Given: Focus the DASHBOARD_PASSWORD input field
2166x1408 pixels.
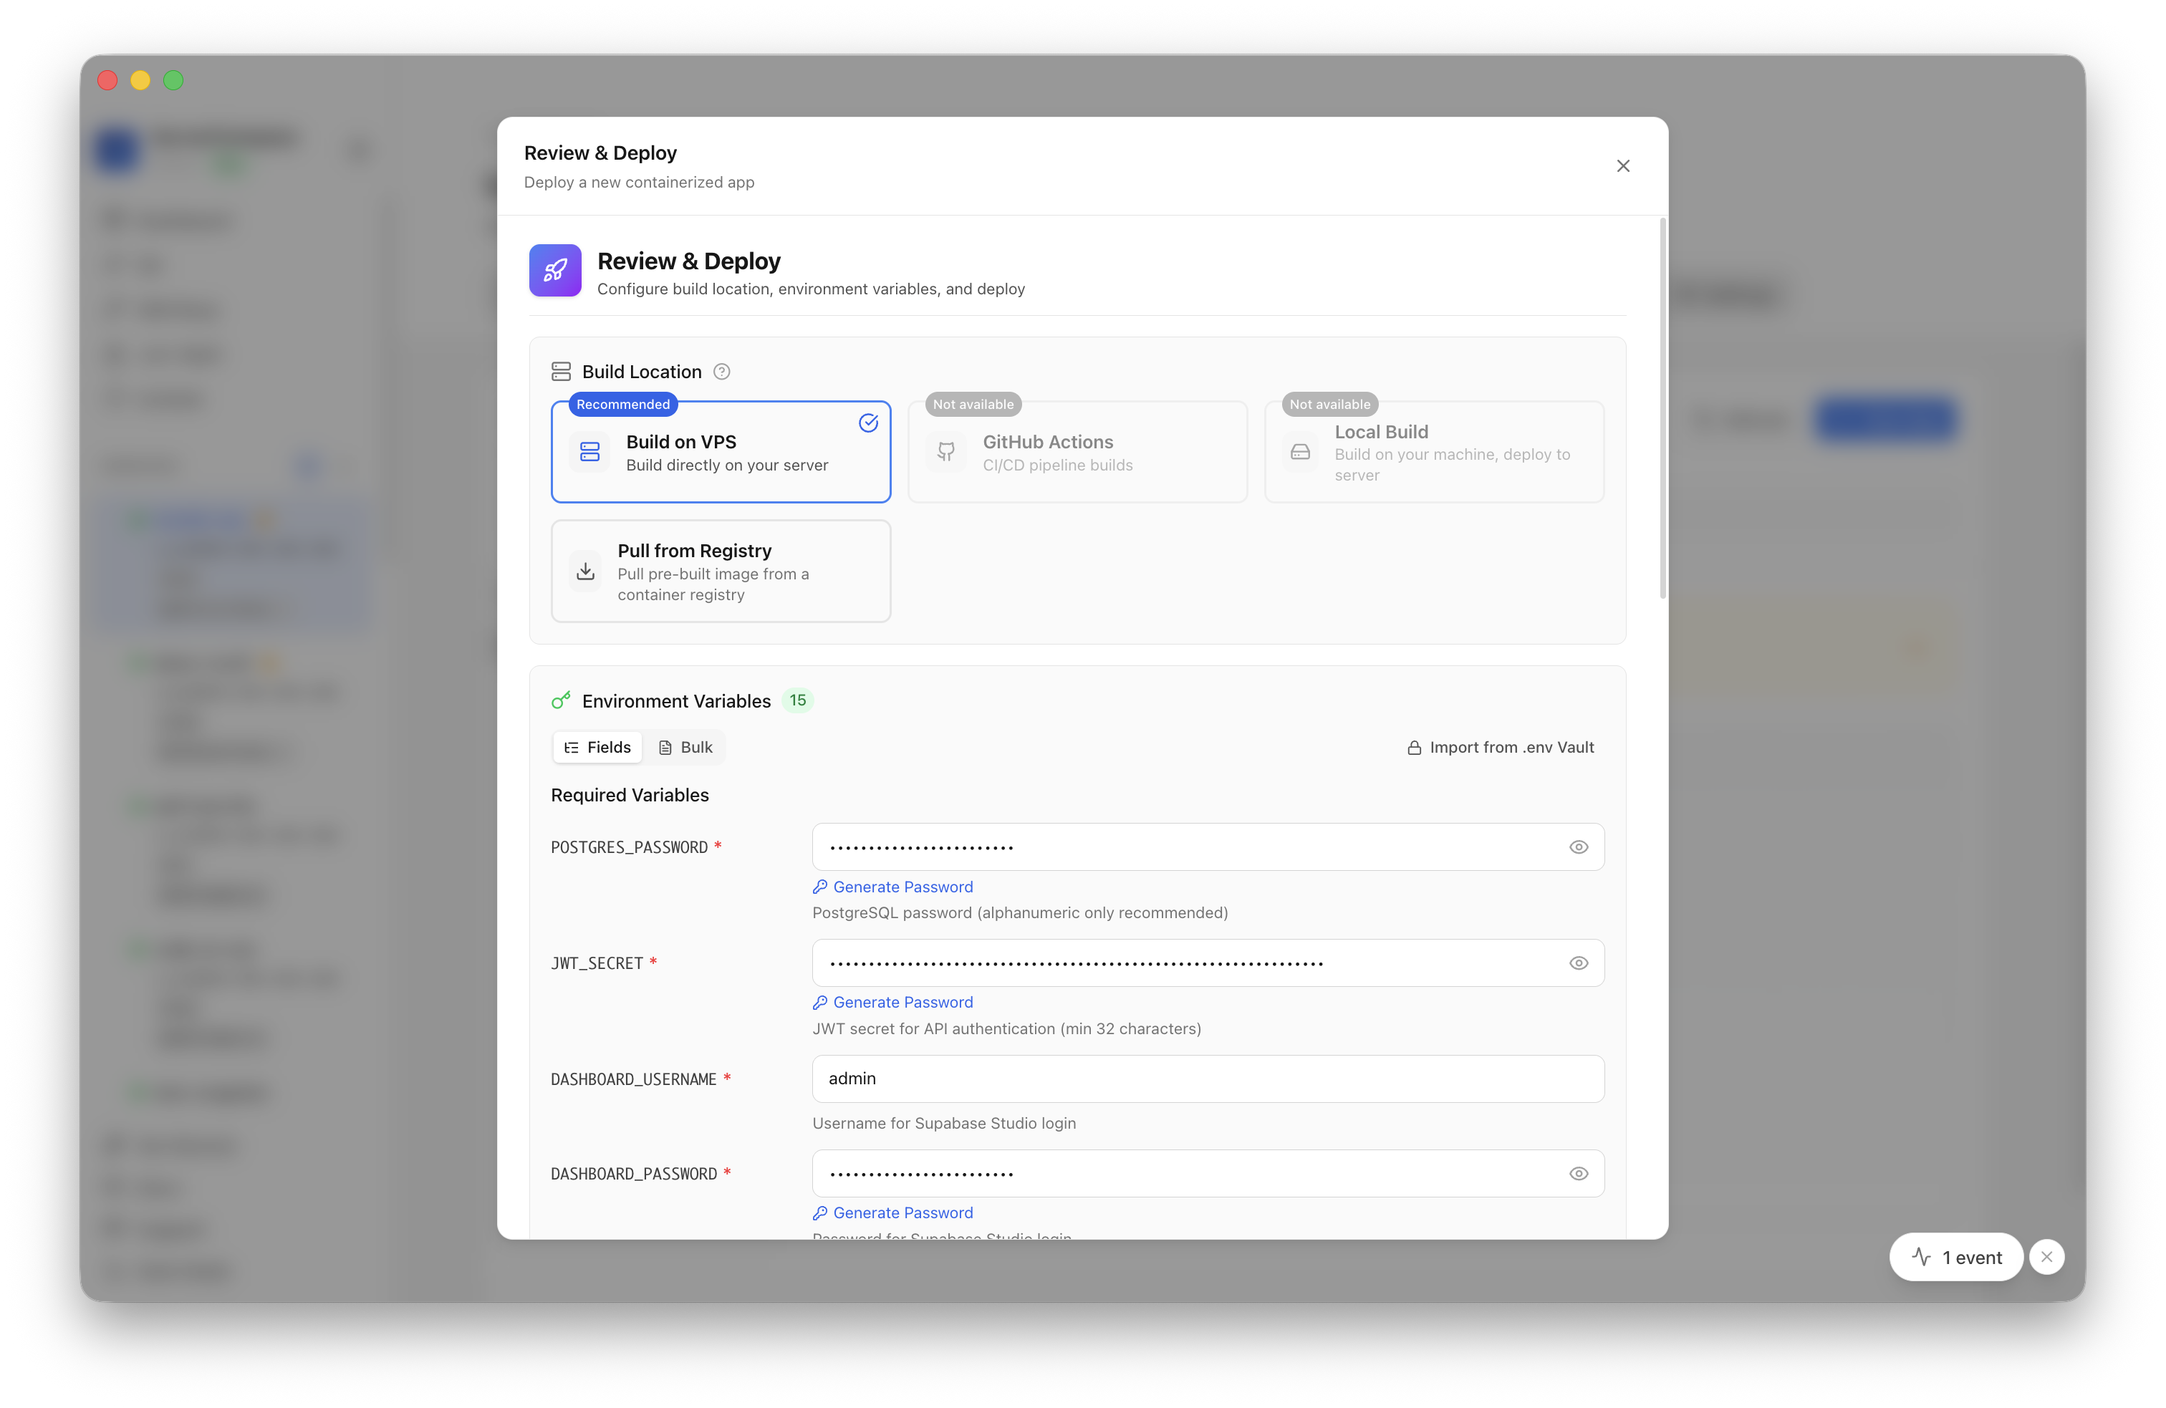Looking at the screenshot, I should (1208, 1173).
